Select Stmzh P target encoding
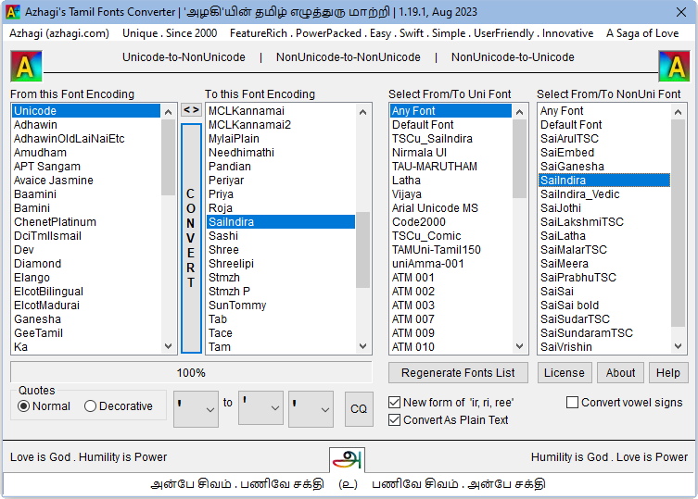Screen dimensions: 698x499 coord(281,292)
